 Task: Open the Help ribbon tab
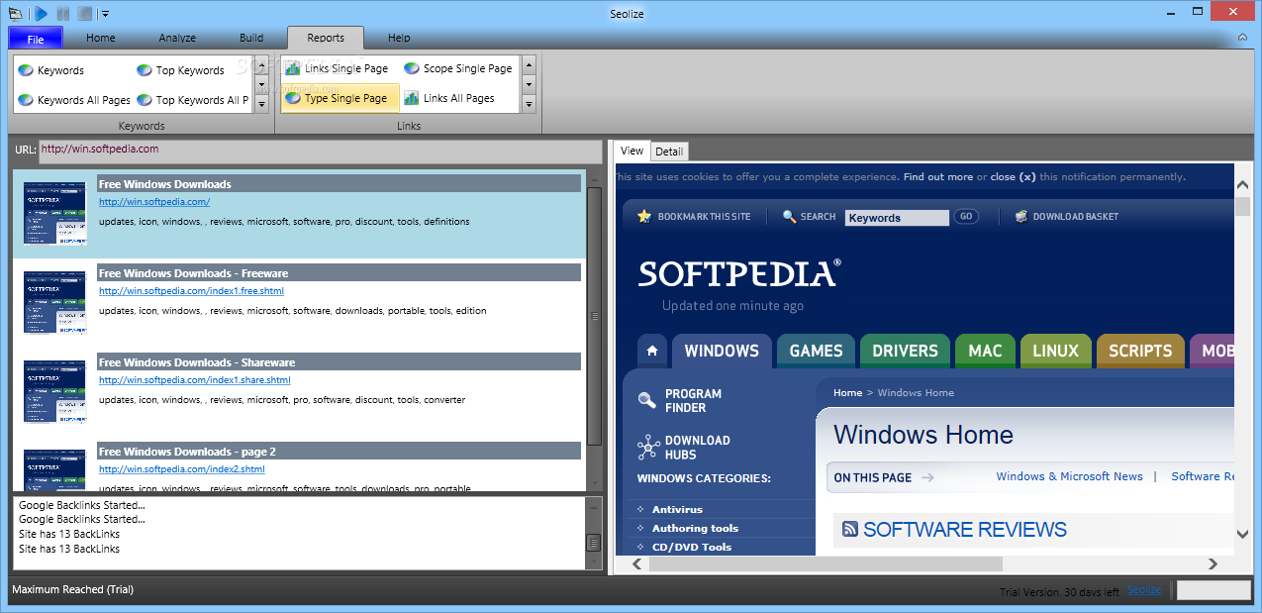pyautogui.click(x=399, y=38)
